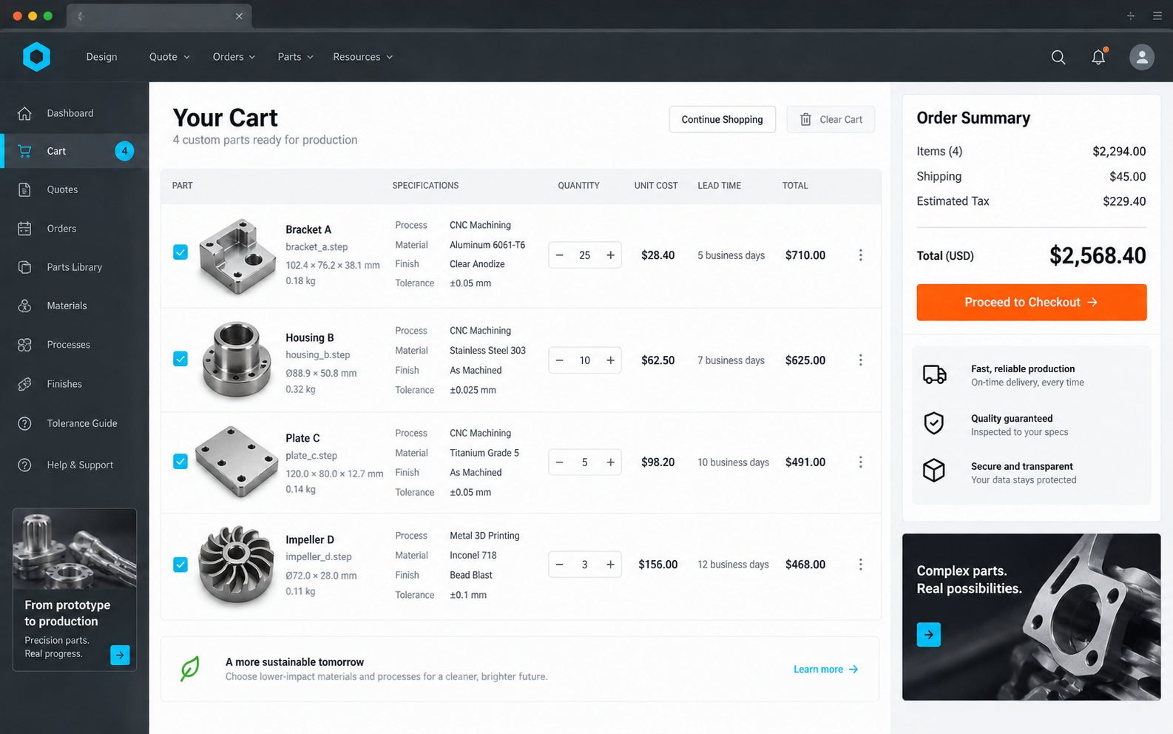Increase Plate C quantity with plus
Image resolution: width=1173 pixels, height=734 pixels.
click(x=610, y=462)
